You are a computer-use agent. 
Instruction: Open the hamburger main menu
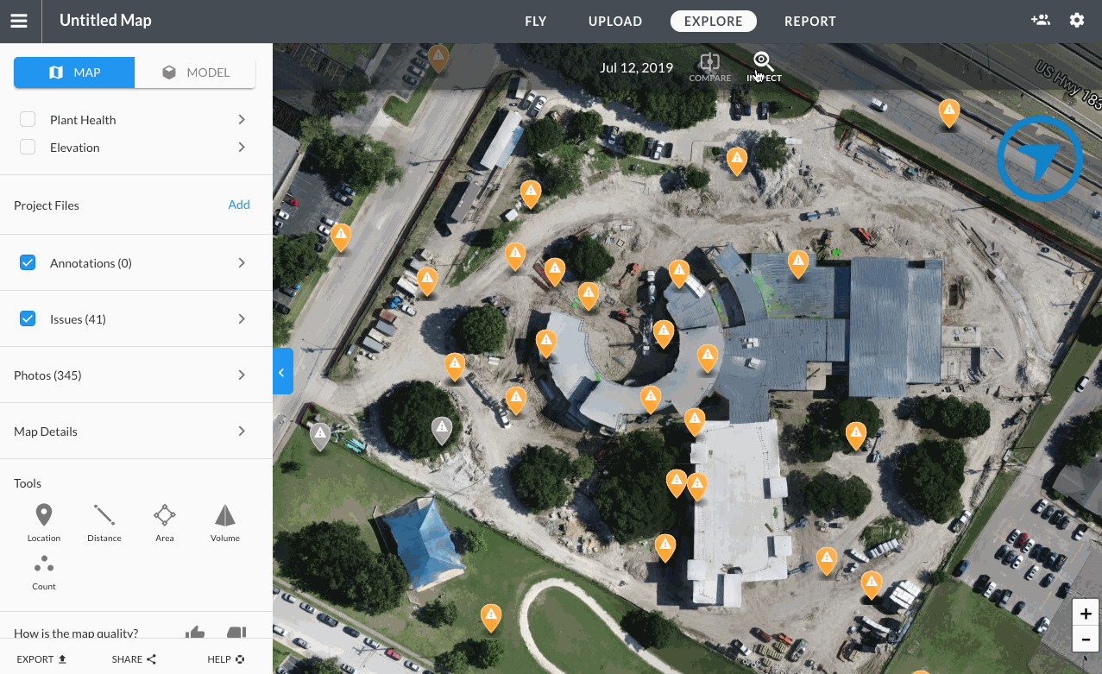point(19,21)
